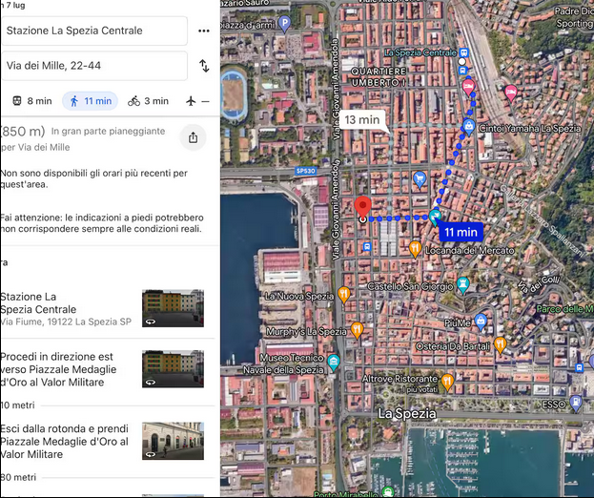This screenshot has height=498, width=594.
Task: Click the 'In gran parte pianeggiante' elevation note
Action: pos(109,131)
